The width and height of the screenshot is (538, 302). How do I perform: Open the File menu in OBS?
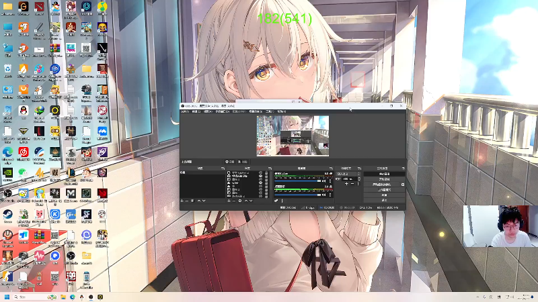click(x=184, y=111)
